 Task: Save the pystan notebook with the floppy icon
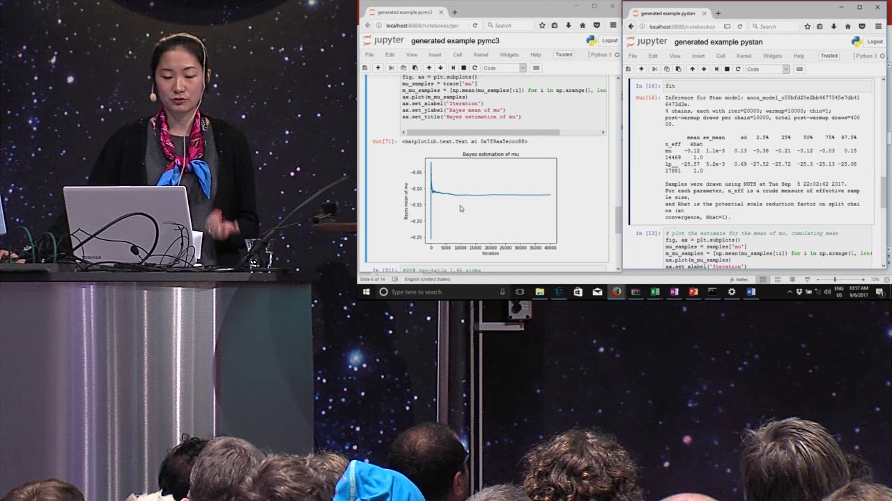pos(628,69)
